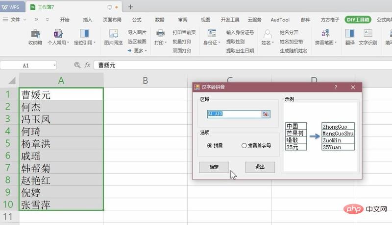Select the 拼音 radio option
Image resolution: width=392 pixels, height=225 pixels.
click(x=210, y=145)
